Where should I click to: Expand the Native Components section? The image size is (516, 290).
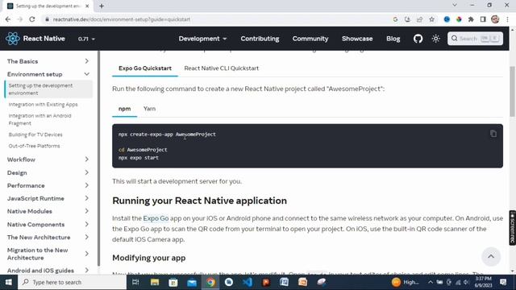[48, 224]
